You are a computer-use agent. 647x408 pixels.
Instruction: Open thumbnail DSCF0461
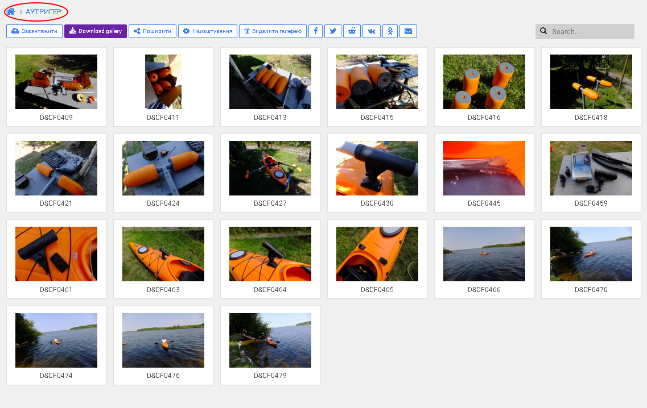click(x=56, y=254)
